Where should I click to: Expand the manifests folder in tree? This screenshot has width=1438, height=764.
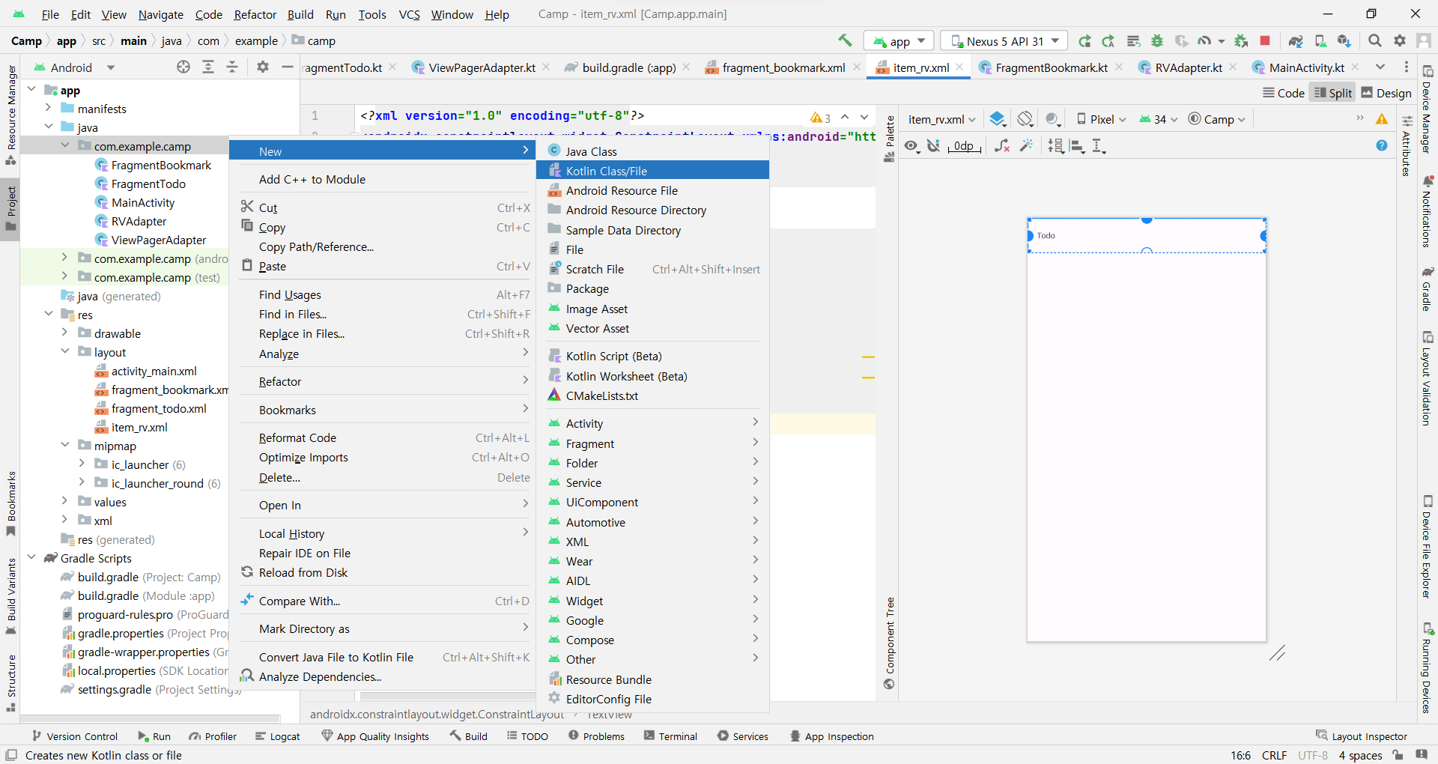pos(48,109)
